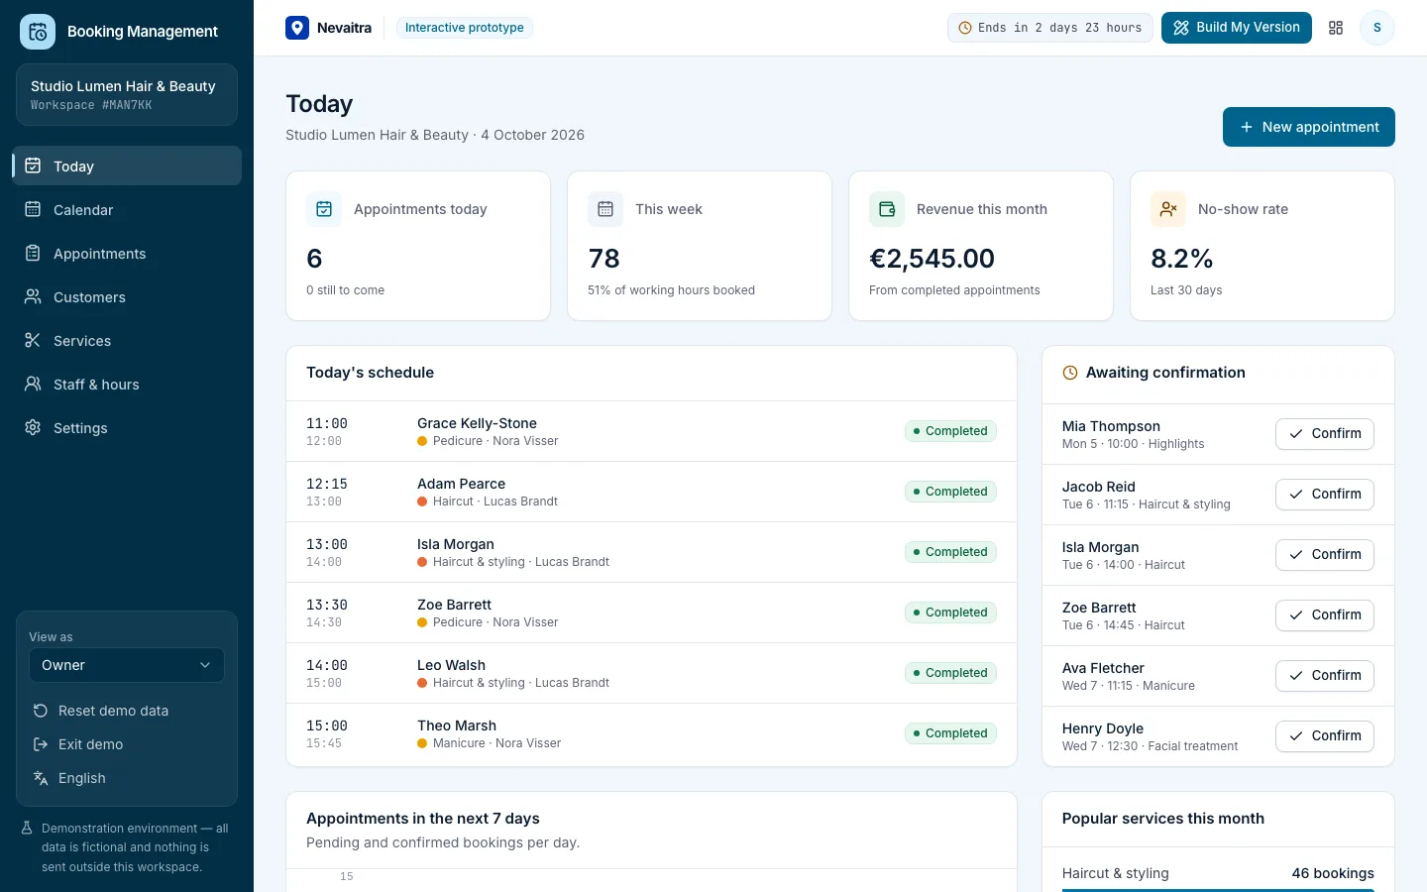Open Services from the sidebar

[127, 340]
